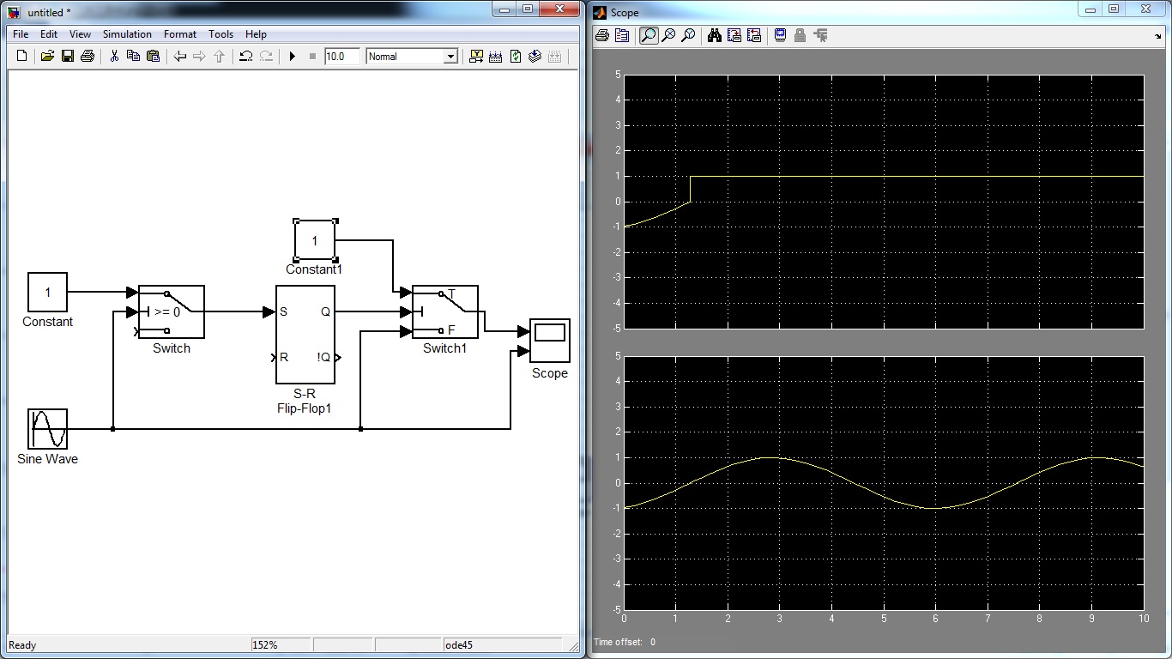Click the Undo button in Simulink toolbar

(x=245, y=57)
